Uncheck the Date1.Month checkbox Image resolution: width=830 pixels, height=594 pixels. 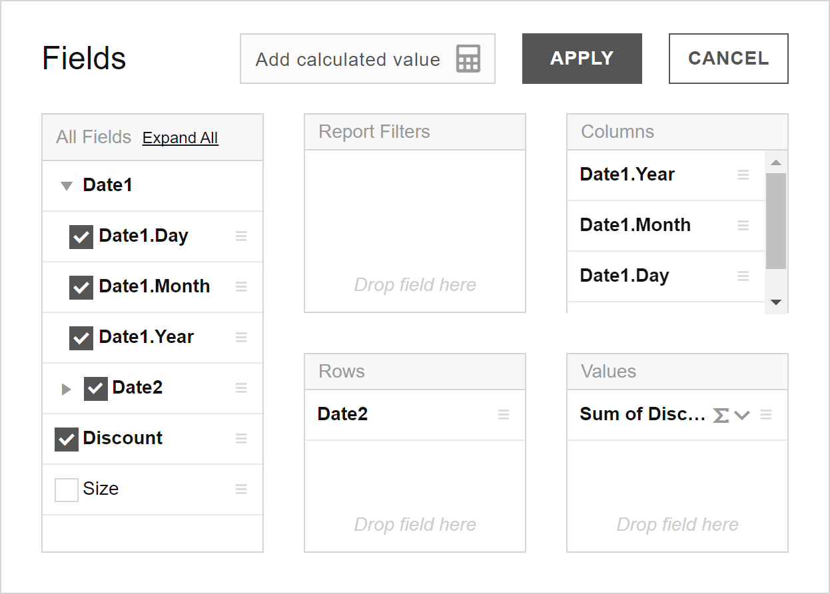pyautogui.click(x=81, y=287)
